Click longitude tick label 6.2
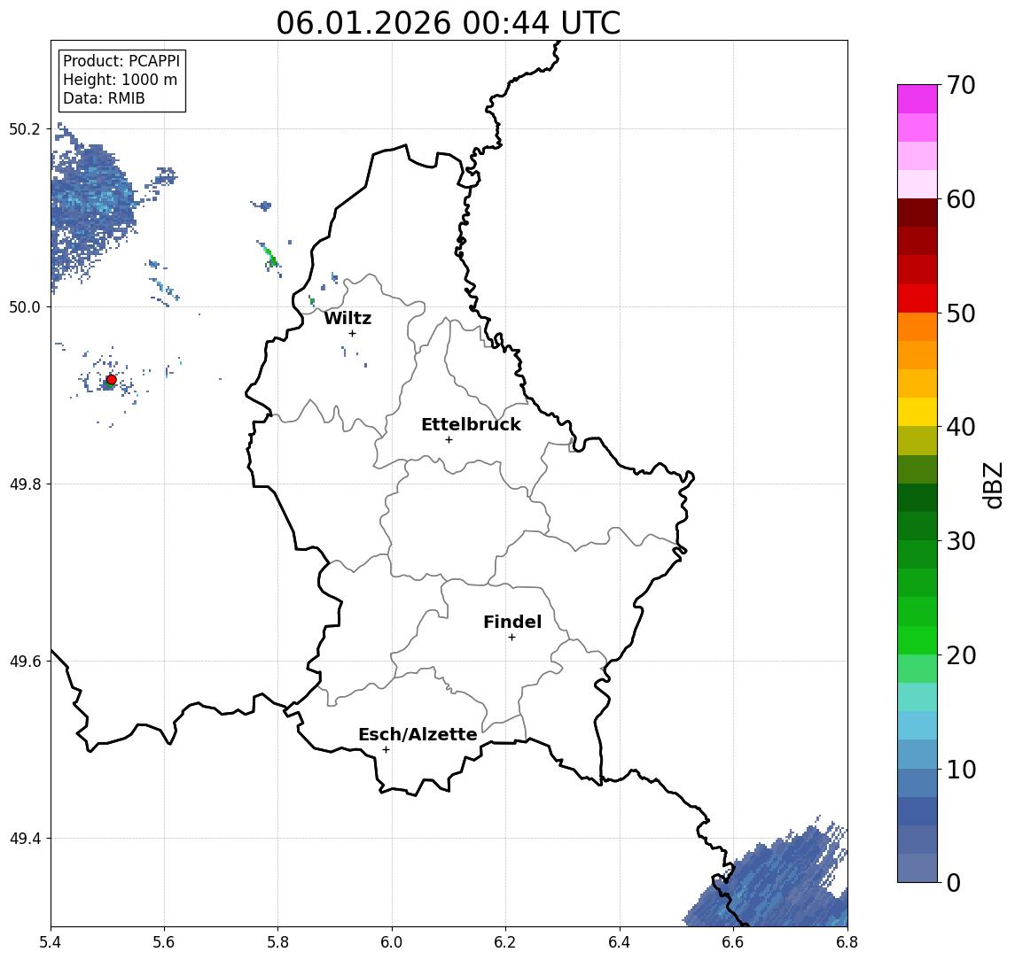The image size is (1015, 960). (505, 942)
